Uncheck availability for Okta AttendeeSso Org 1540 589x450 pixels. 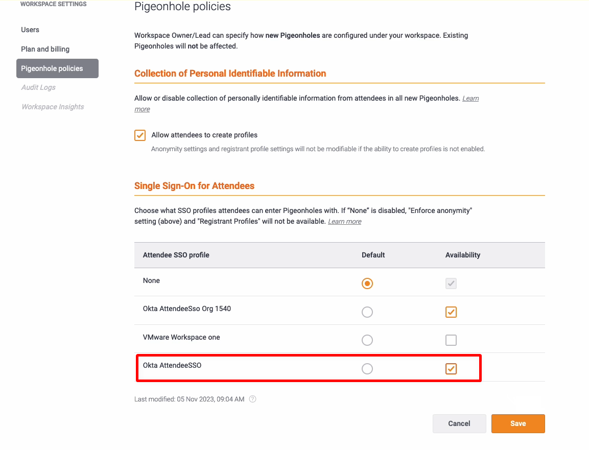point(451,312)
